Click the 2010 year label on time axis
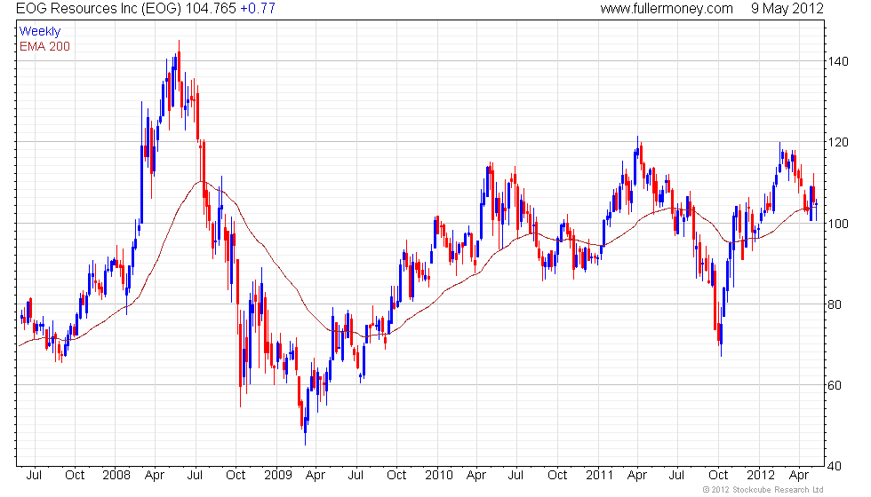 pyautogui.click(x=439, y=476)
